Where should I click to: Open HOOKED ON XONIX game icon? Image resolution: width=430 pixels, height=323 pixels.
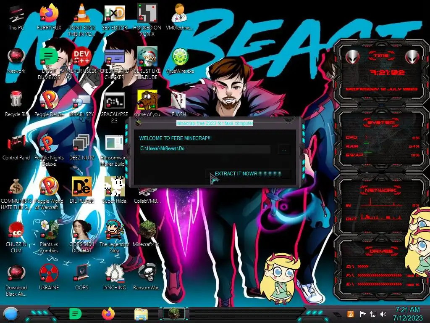[147, 20]
